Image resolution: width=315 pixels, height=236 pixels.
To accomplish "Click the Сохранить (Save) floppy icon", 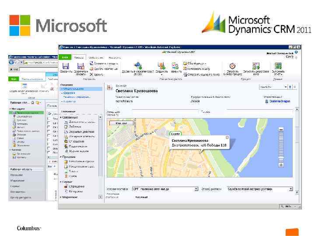I will (x=66, y=66).
